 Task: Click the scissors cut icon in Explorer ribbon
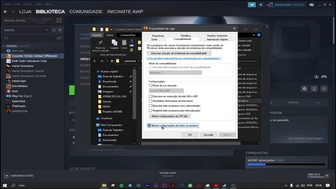point(132,41)
